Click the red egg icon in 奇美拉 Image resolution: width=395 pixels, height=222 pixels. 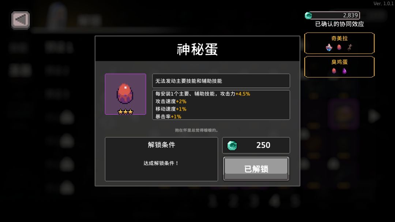tap(339, 47)
